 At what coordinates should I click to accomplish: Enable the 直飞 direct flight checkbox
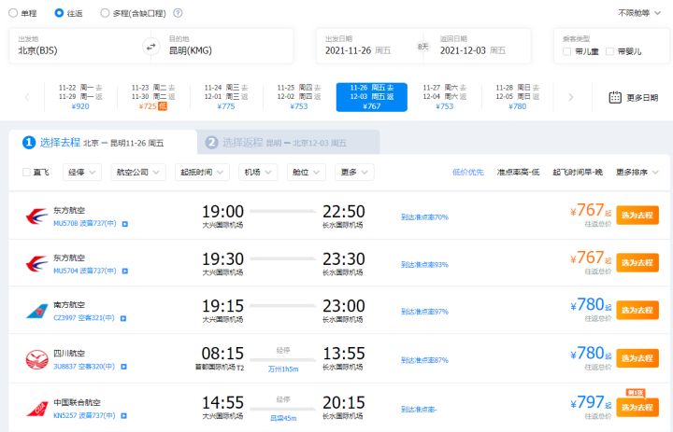click(27, 172)
